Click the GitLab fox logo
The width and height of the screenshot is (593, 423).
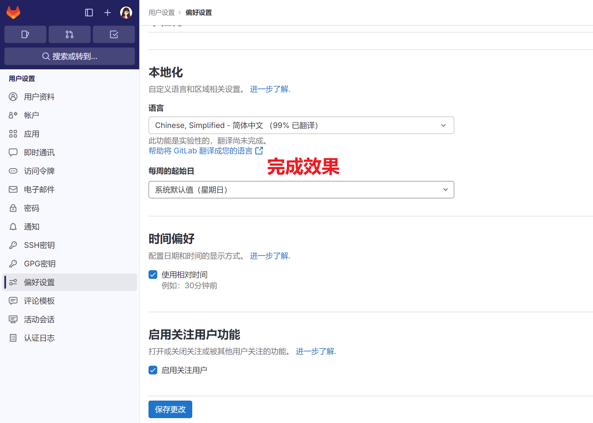pyautogui.click(x=13, y=13)
